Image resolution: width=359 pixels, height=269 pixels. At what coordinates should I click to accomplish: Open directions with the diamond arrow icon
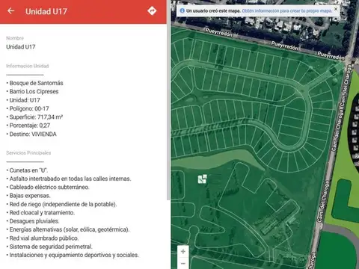152,11
